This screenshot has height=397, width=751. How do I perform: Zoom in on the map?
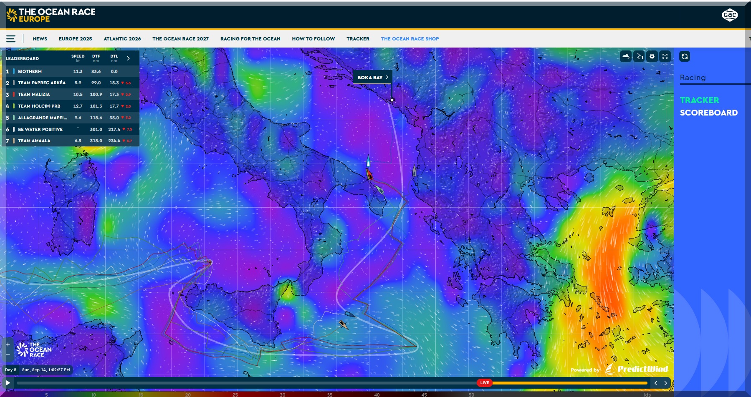pos(8,344)
